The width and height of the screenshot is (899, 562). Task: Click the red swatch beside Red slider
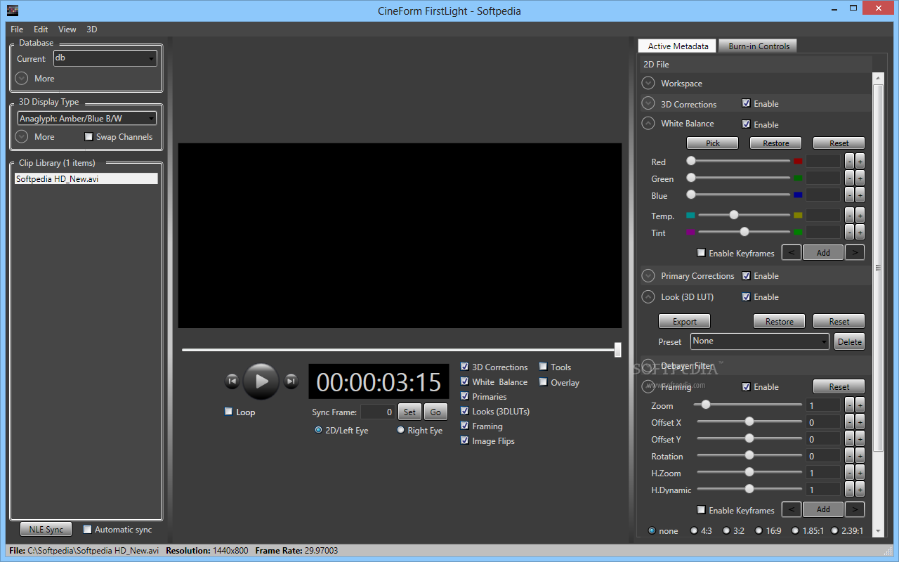click(798, 162)
